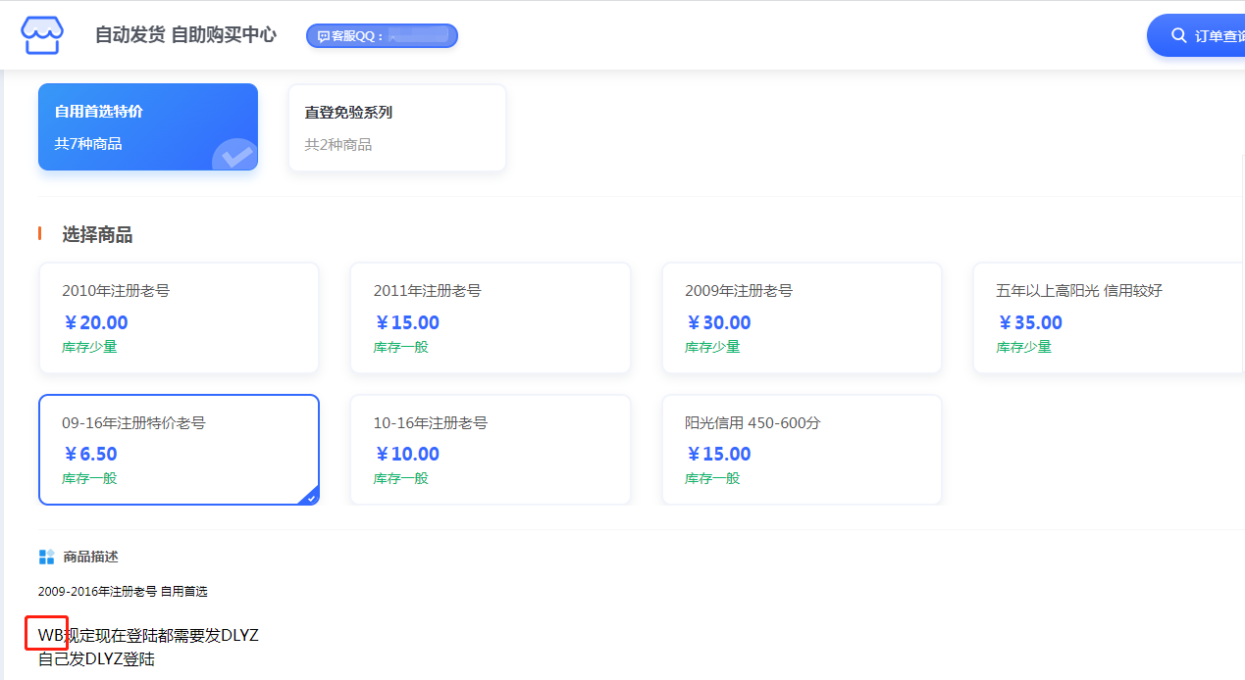Click the orange bar beside 选择商品 heading
This screenshot has height=680, width=1245.
pyautogui.click(x=39, y=234)
